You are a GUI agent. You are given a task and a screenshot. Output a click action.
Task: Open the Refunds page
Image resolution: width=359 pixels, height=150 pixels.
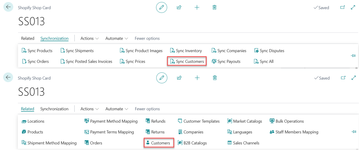point(155,121)
